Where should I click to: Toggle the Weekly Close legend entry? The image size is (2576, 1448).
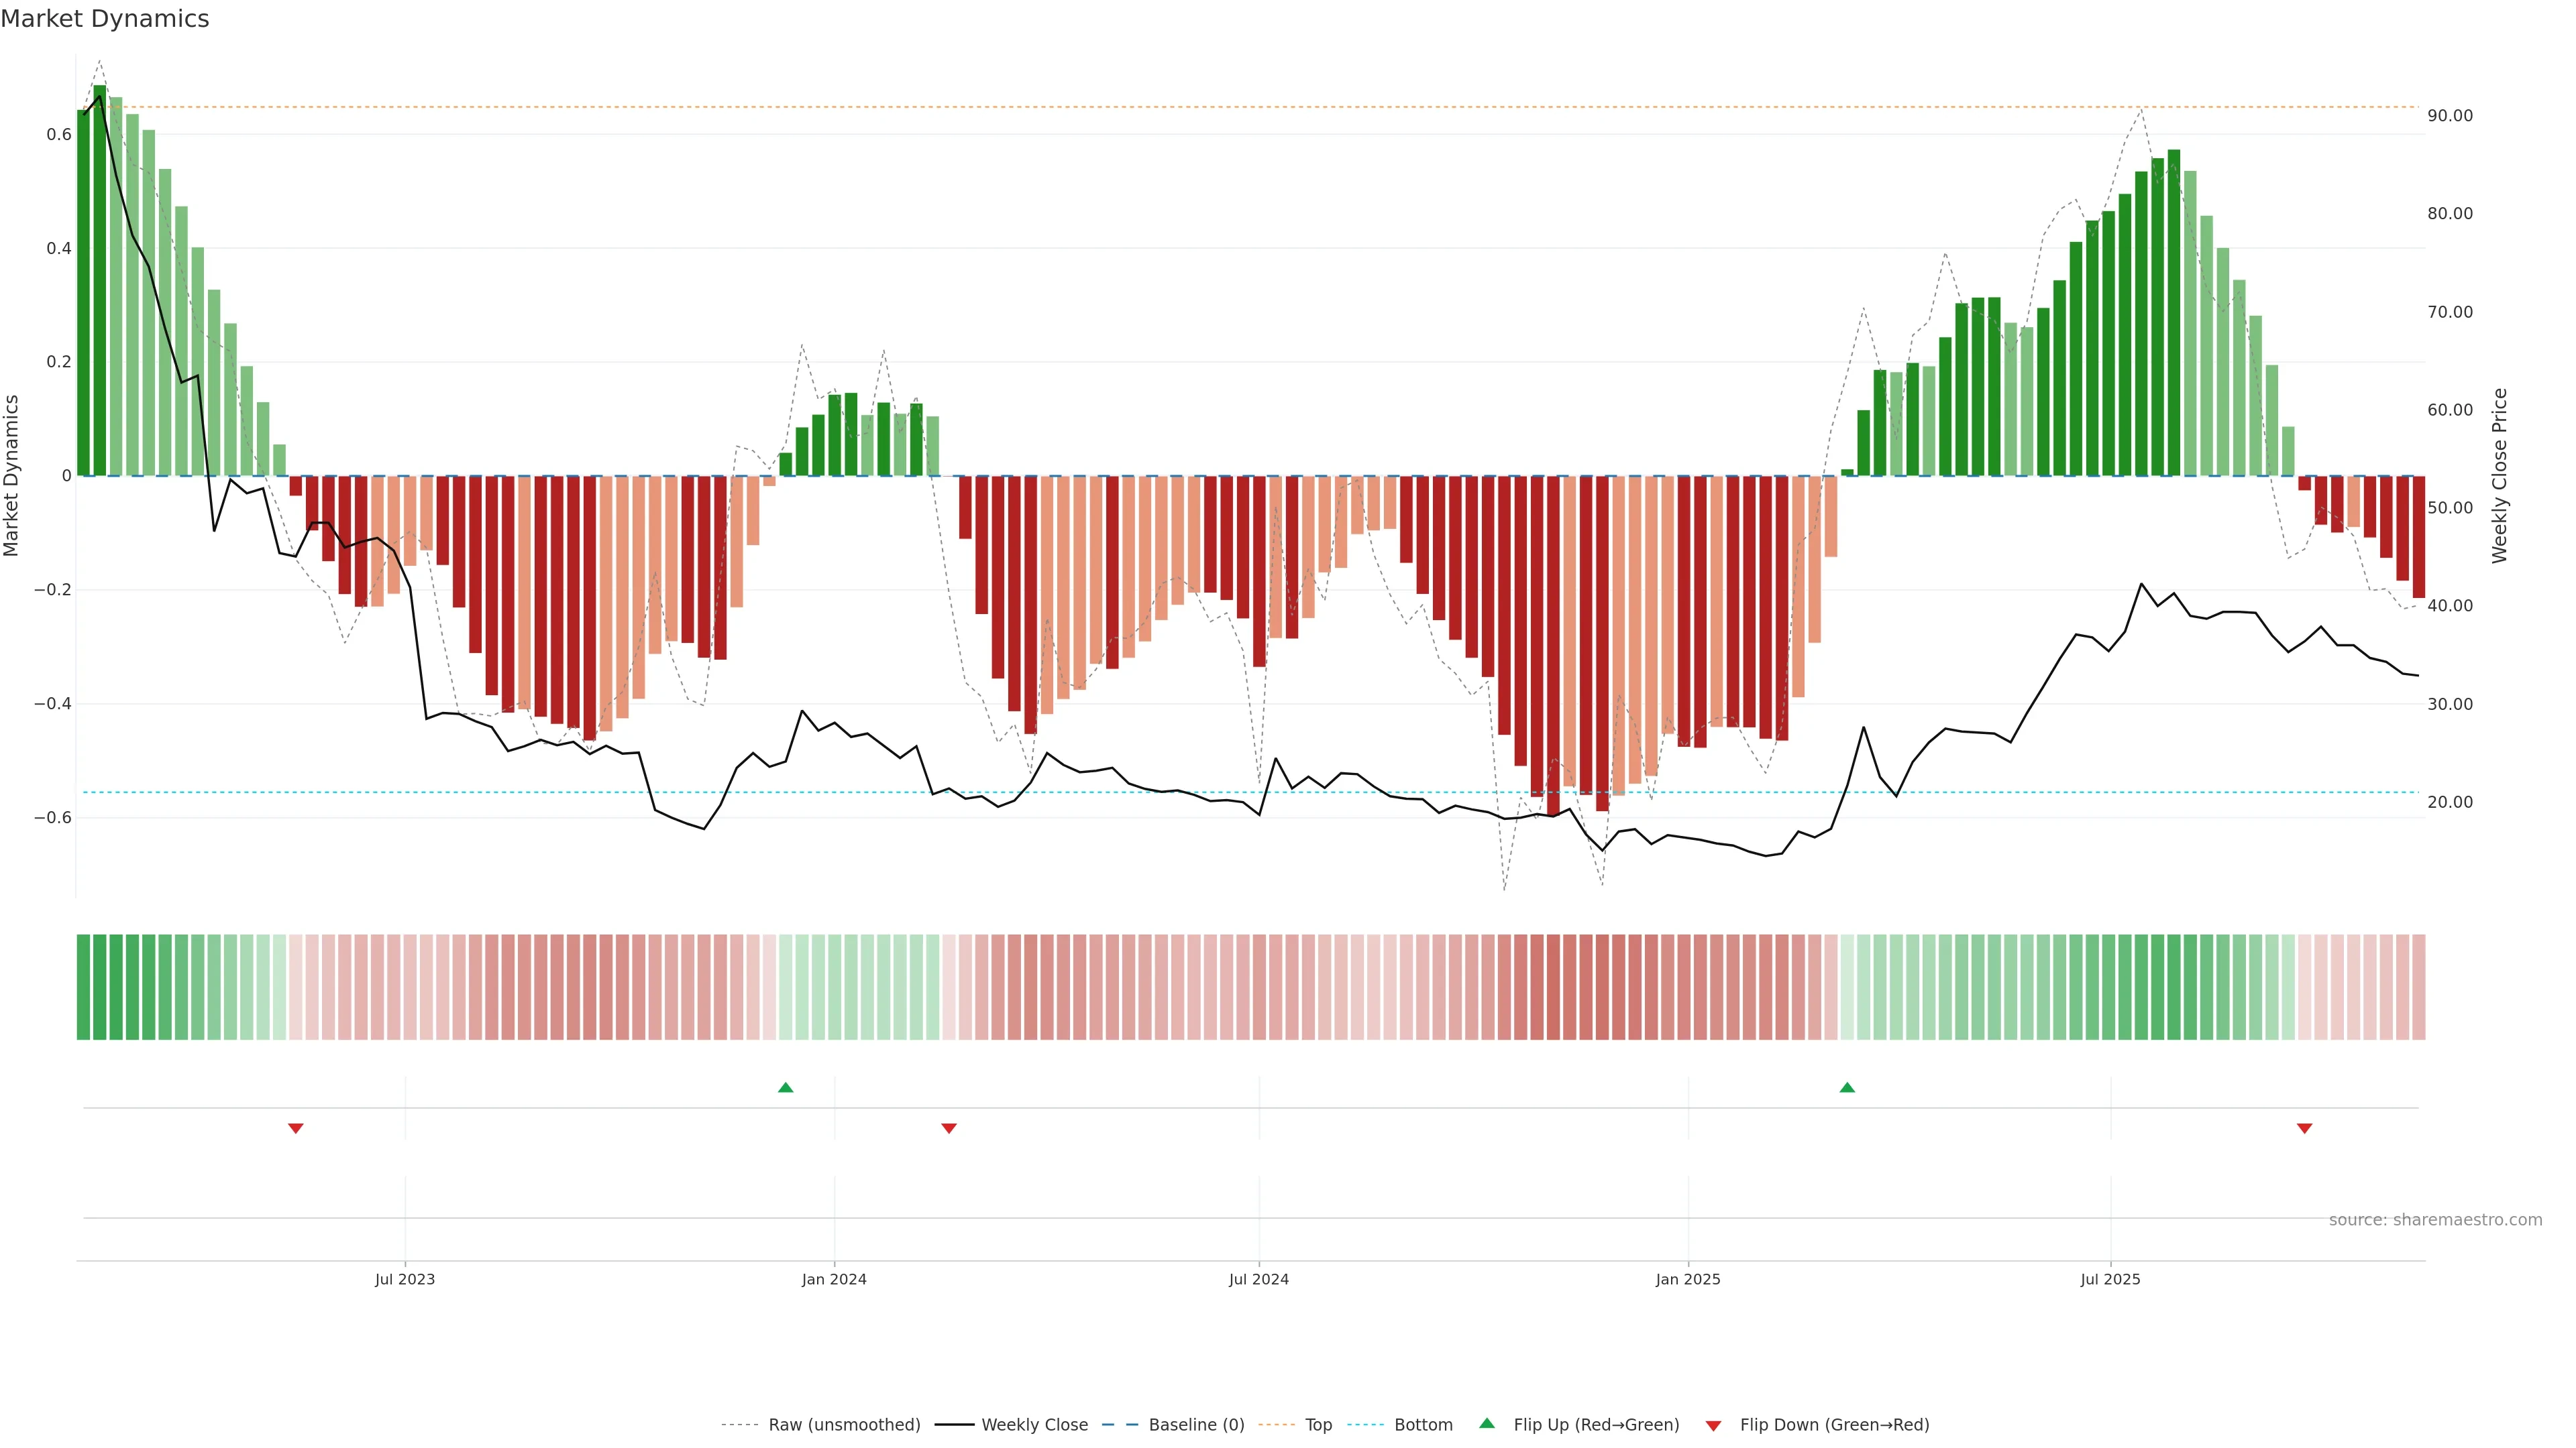pos(1034,1425)
